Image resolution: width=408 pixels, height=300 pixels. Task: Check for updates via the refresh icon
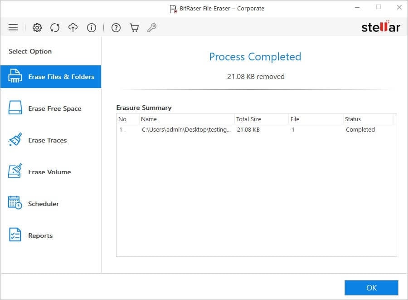tap(55, 27)
